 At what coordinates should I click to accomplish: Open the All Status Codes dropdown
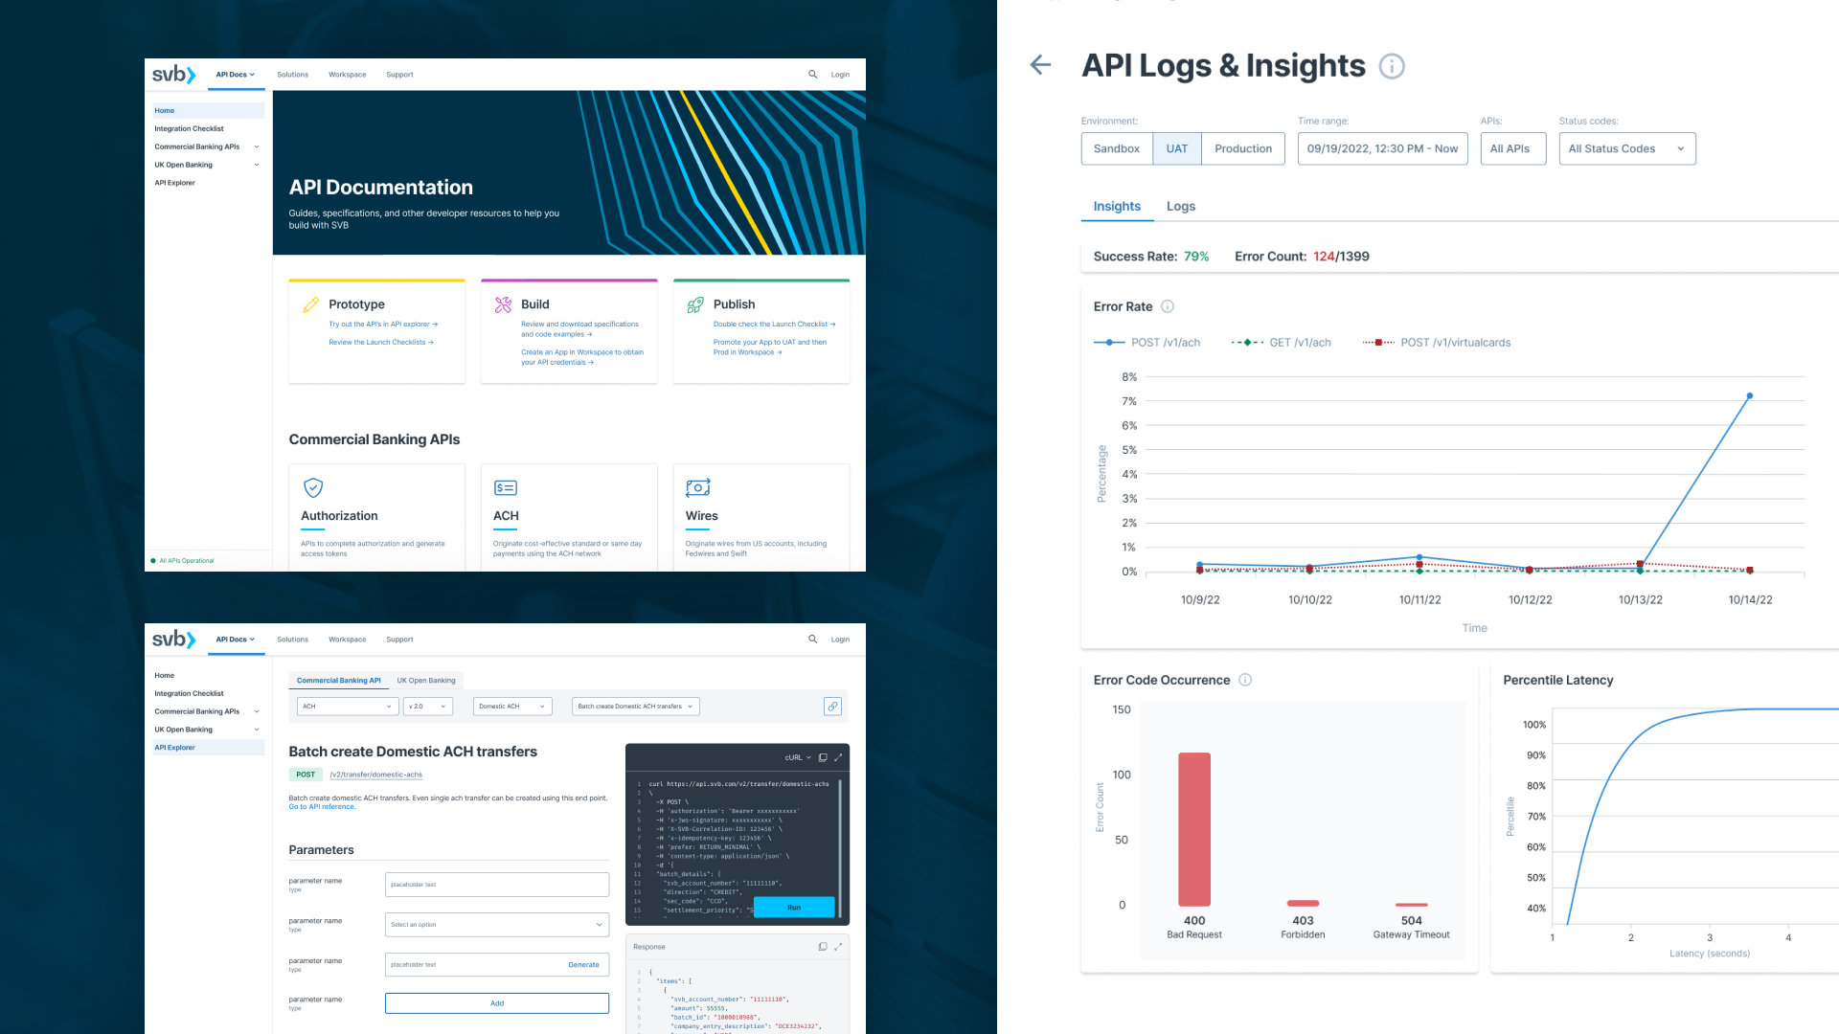click(x=1626, y=148)
